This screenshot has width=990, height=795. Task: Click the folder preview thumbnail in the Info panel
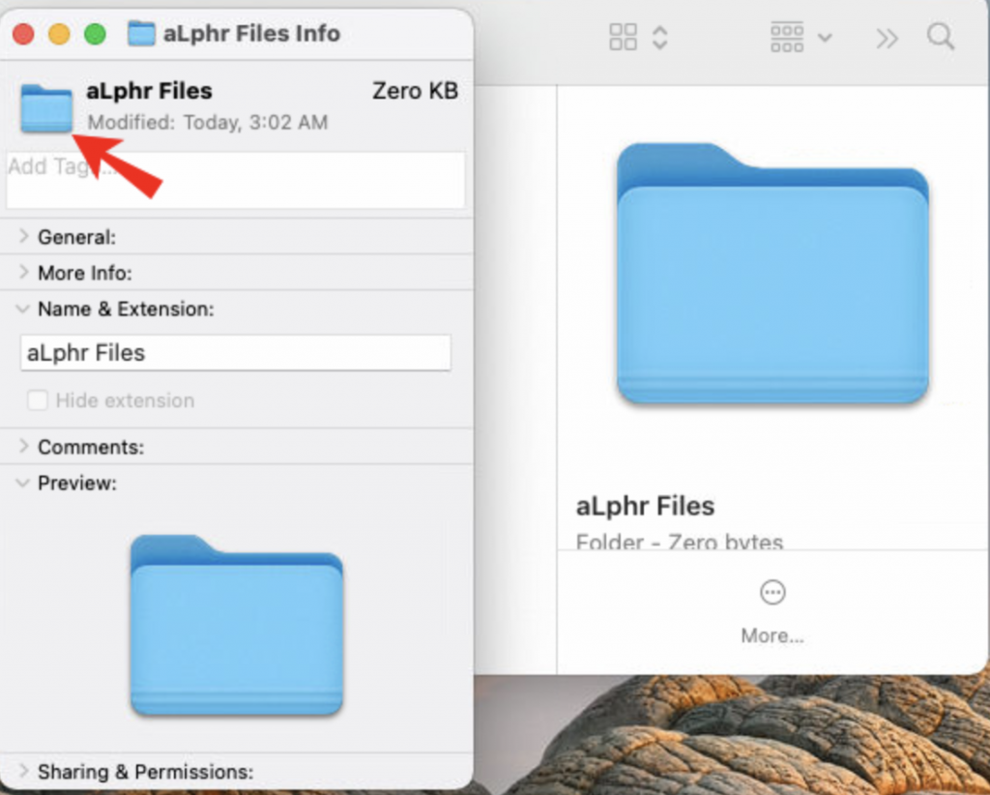235,624
